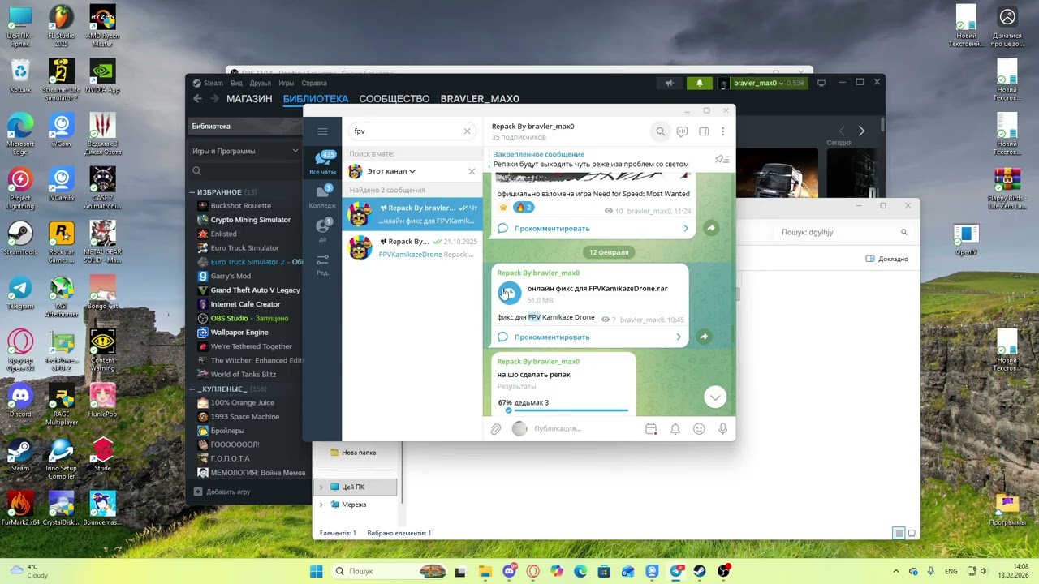This screenshot has width=1039, height=584.
Task: Toggle silent broadcast bell in Telegram
Action: [675, 429]
